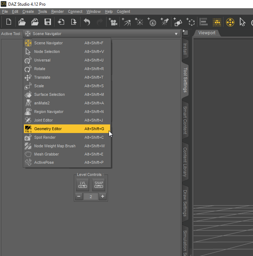Open the Draw Settings side tab
253x256 pixels.
point(185,203)
